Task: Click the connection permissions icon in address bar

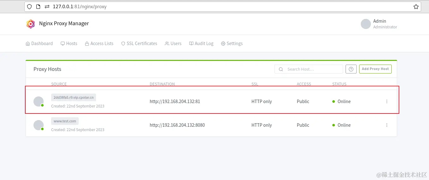Action: coord(47,7)
